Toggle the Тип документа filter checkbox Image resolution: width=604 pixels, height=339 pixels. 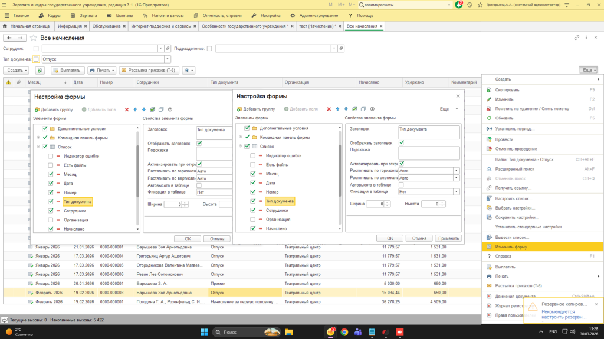[36, 59]
